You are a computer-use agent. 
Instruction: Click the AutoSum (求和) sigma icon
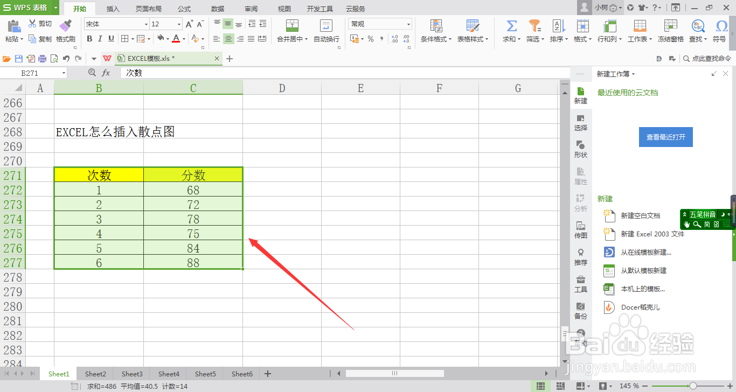511,26
